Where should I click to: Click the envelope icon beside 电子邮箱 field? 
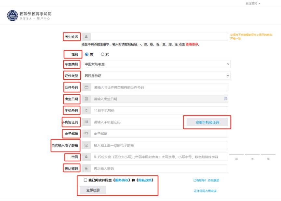(87, 134)
